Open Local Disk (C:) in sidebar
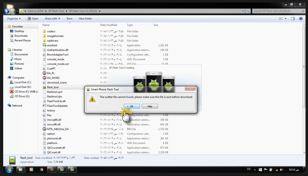This screenshot has width=308, height=176. (x=23, y=82)
